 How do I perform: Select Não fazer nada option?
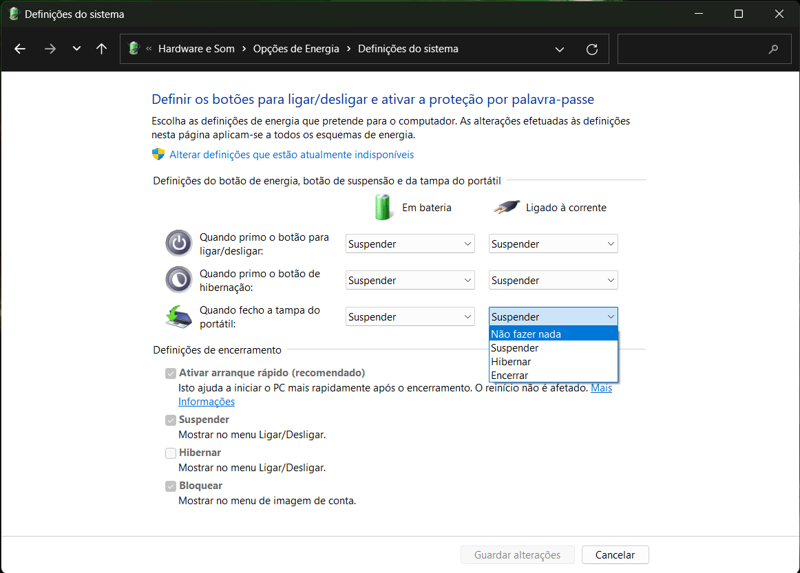tap(553, 334)
